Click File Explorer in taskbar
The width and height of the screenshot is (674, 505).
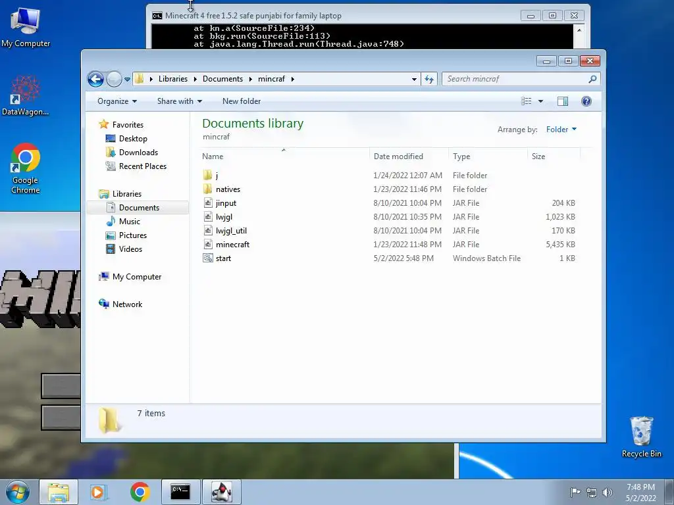[x=59, y=492]
